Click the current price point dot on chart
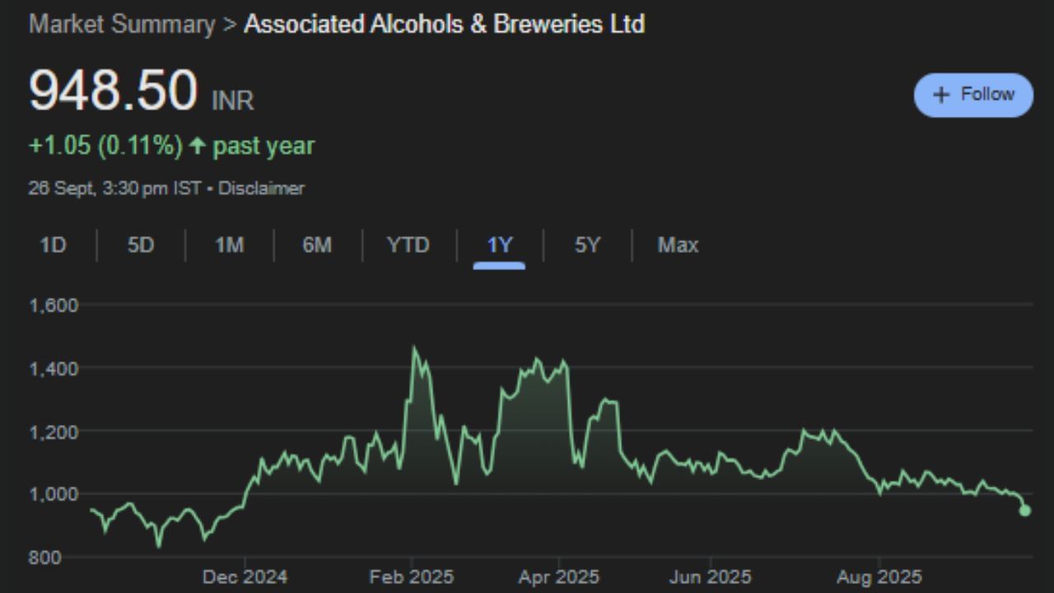 click(x=1024, y=511)
